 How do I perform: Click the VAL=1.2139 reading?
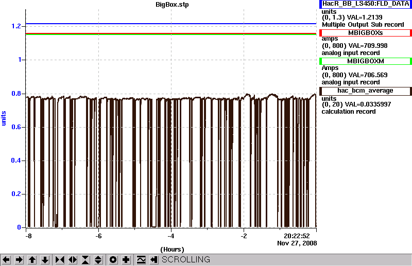click(x=365, y=17)
